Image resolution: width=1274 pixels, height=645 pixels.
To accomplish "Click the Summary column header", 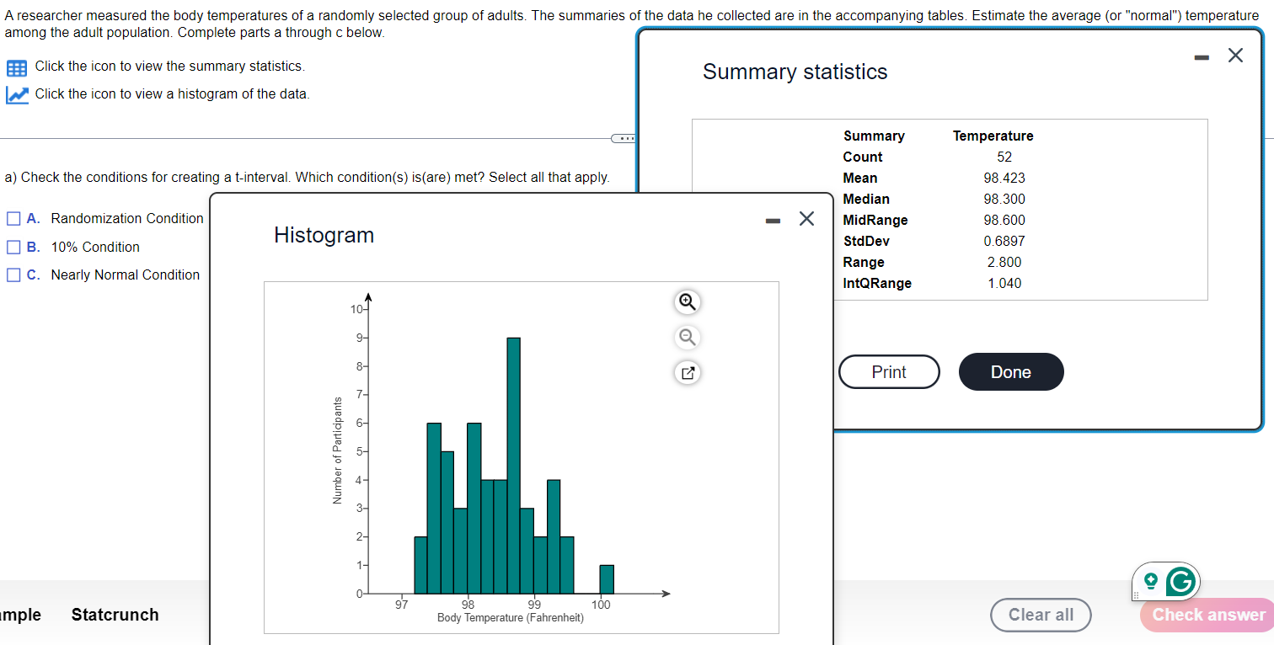I will tap(874, 136).
